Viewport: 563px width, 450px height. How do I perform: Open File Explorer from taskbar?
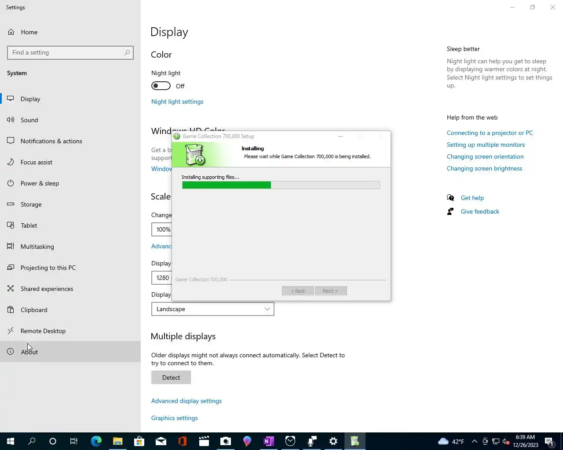[118, 441]
